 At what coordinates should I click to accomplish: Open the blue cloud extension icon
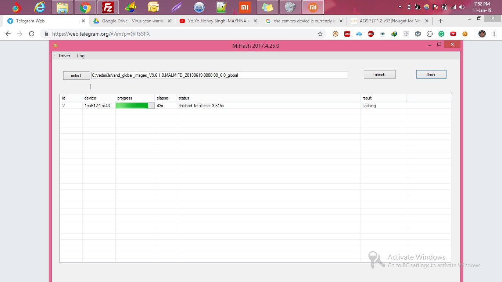coord(359,34)
